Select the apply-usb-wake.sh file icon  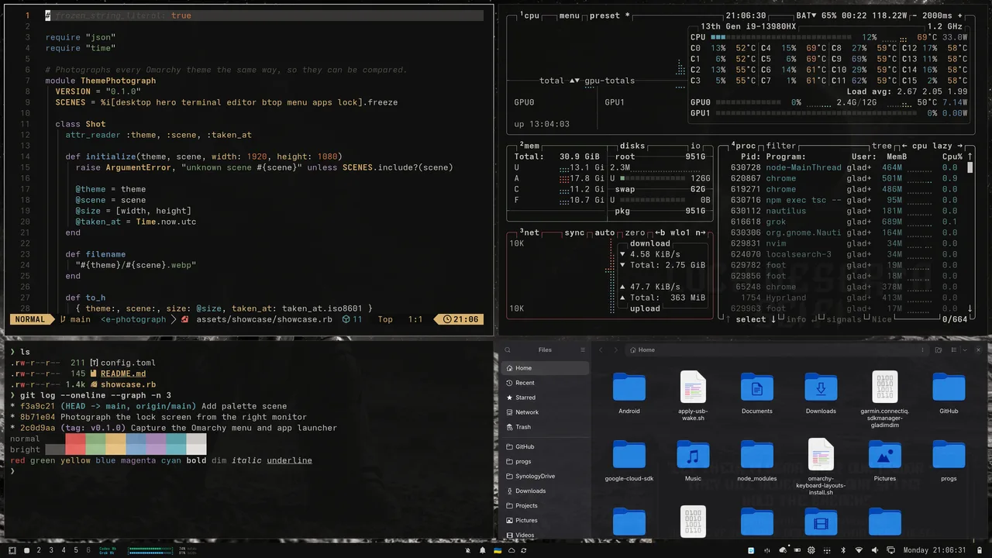[x=693, y=387]
